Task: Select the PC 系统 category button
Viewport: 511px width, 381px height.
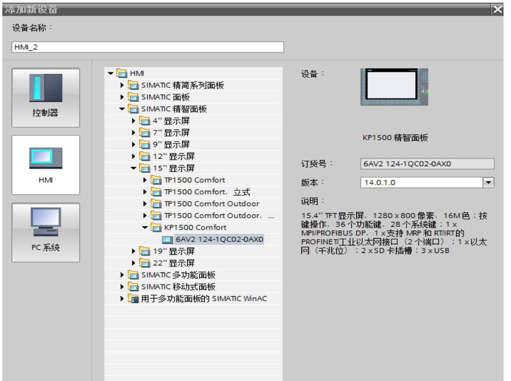Action: pos(45,233)
